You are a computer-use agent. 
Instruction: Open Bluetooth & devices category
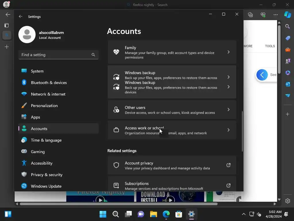coord(58,83)
